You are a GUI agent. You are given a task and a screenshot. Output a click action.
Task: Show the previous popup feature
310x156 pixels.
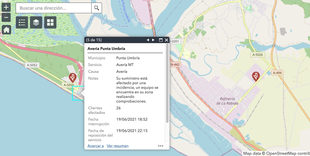(148, 40)
